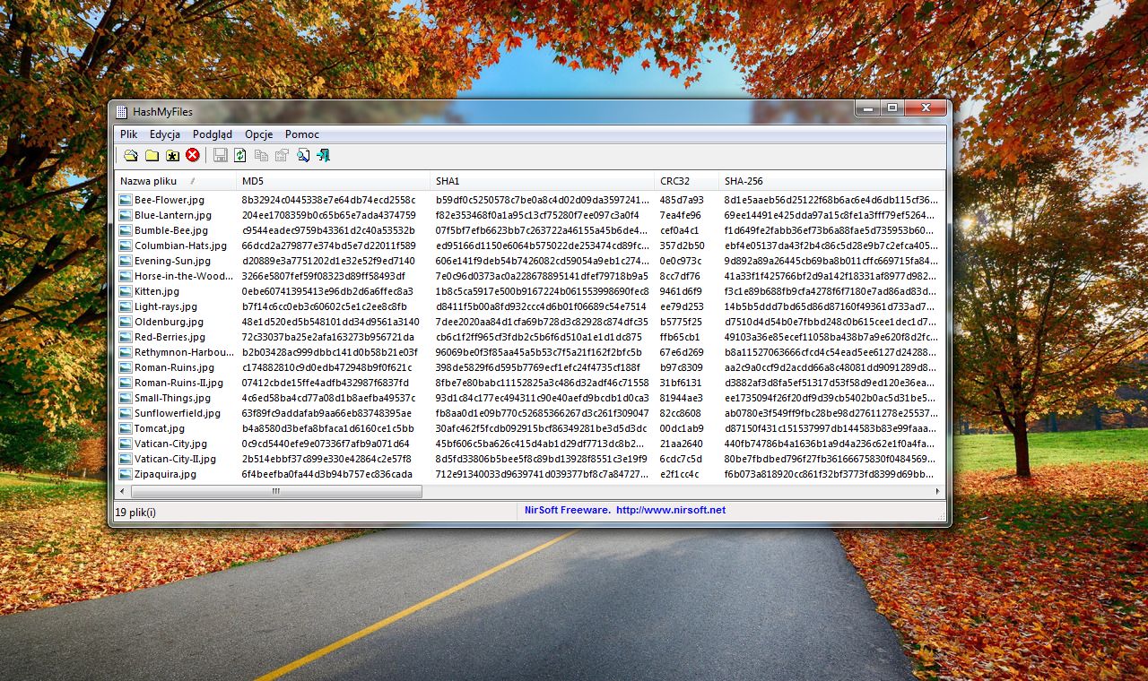The image size is (1148, 681).
Task: Click MD5 value 204ee1708359b0c65b65e7ada4374759
Action: coord(328,215)
